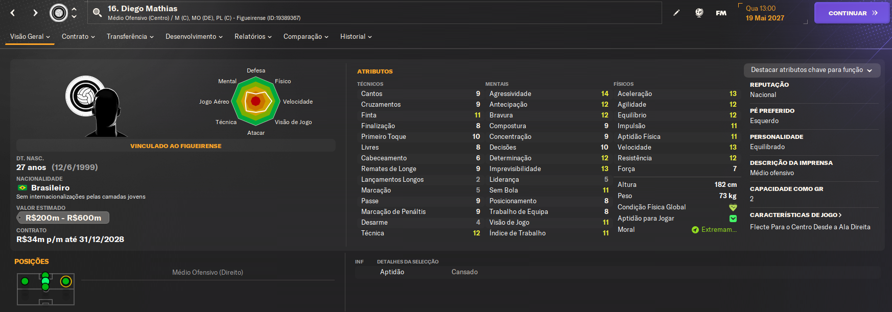Switch to the Historial tab
The width and height of the screenshot is (892, 312).
coord(356,37)
